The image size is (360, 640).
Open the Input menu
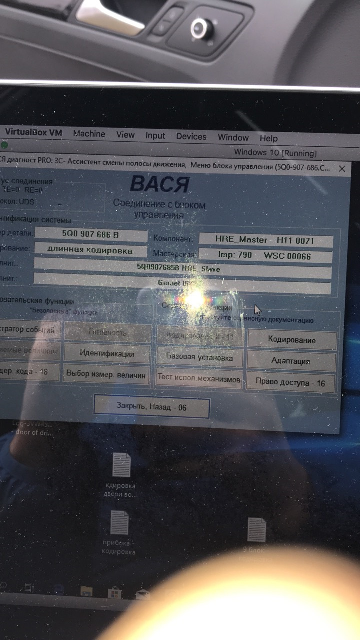click(x=155, y=136)
